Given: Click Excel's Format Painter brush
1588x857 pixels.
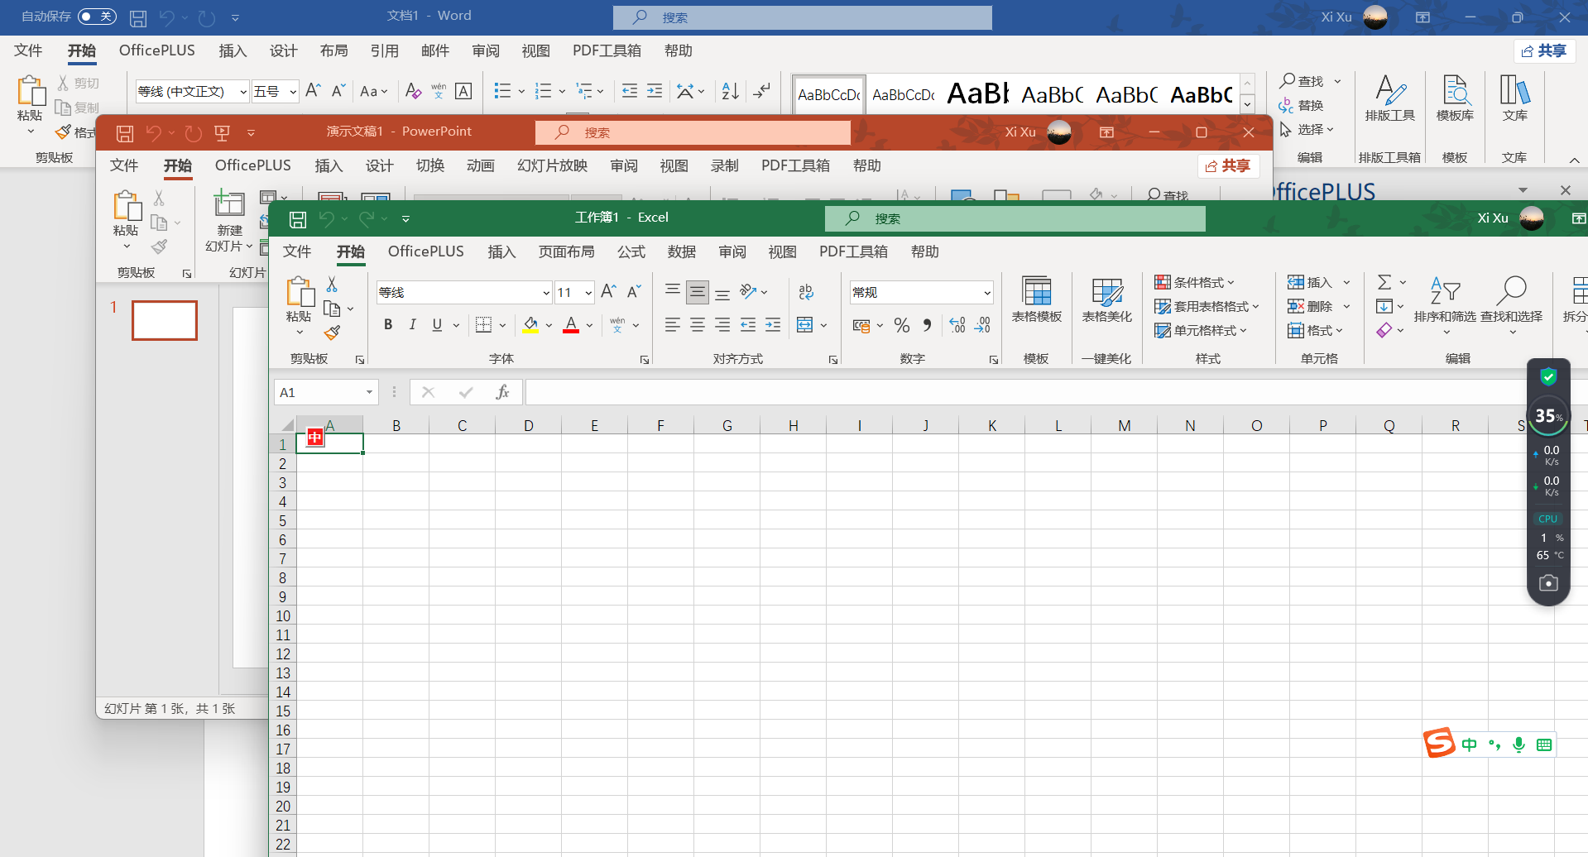Looking at the screenshot, I should tap(332, 333).
